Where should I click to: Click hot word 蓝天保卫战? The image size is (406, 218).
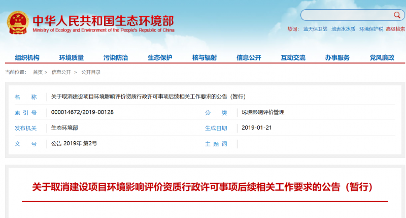[315, 29]
